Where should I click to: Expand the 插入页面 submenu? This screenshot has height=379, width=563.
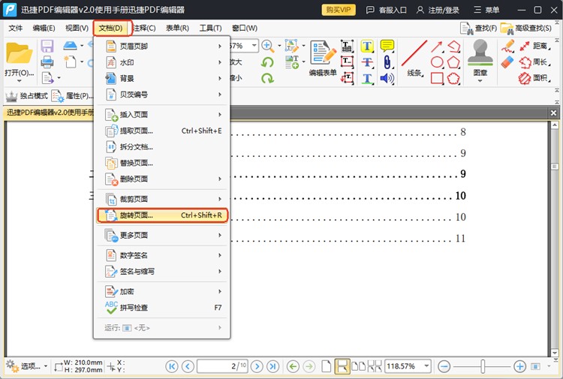tap(162, 115)
